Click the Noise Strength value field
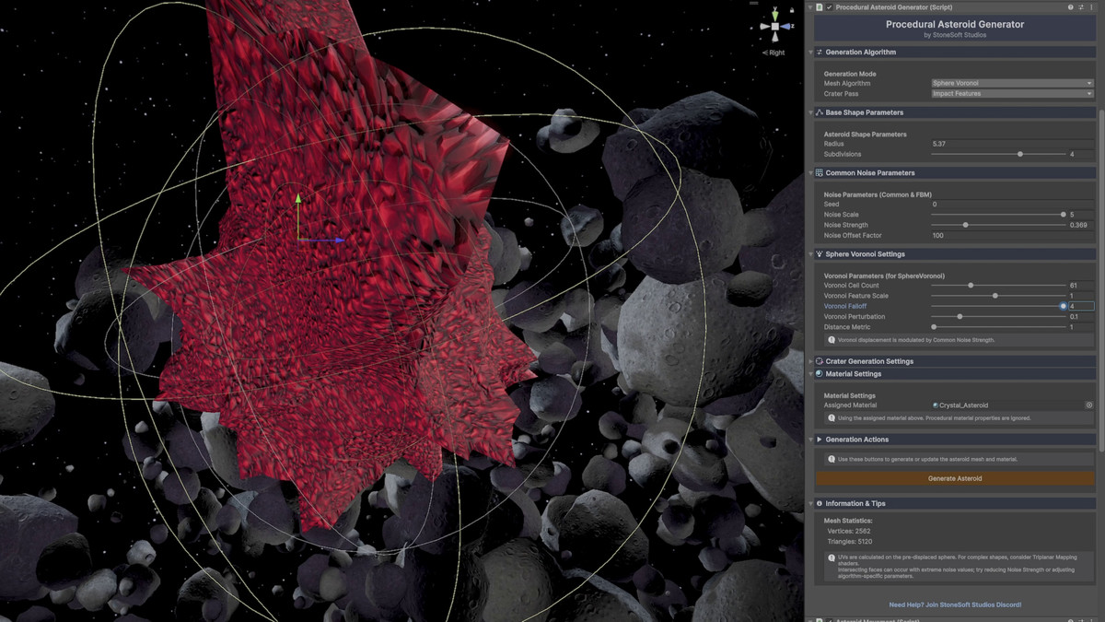1105x622 pixels. [x=1081, y=225]
